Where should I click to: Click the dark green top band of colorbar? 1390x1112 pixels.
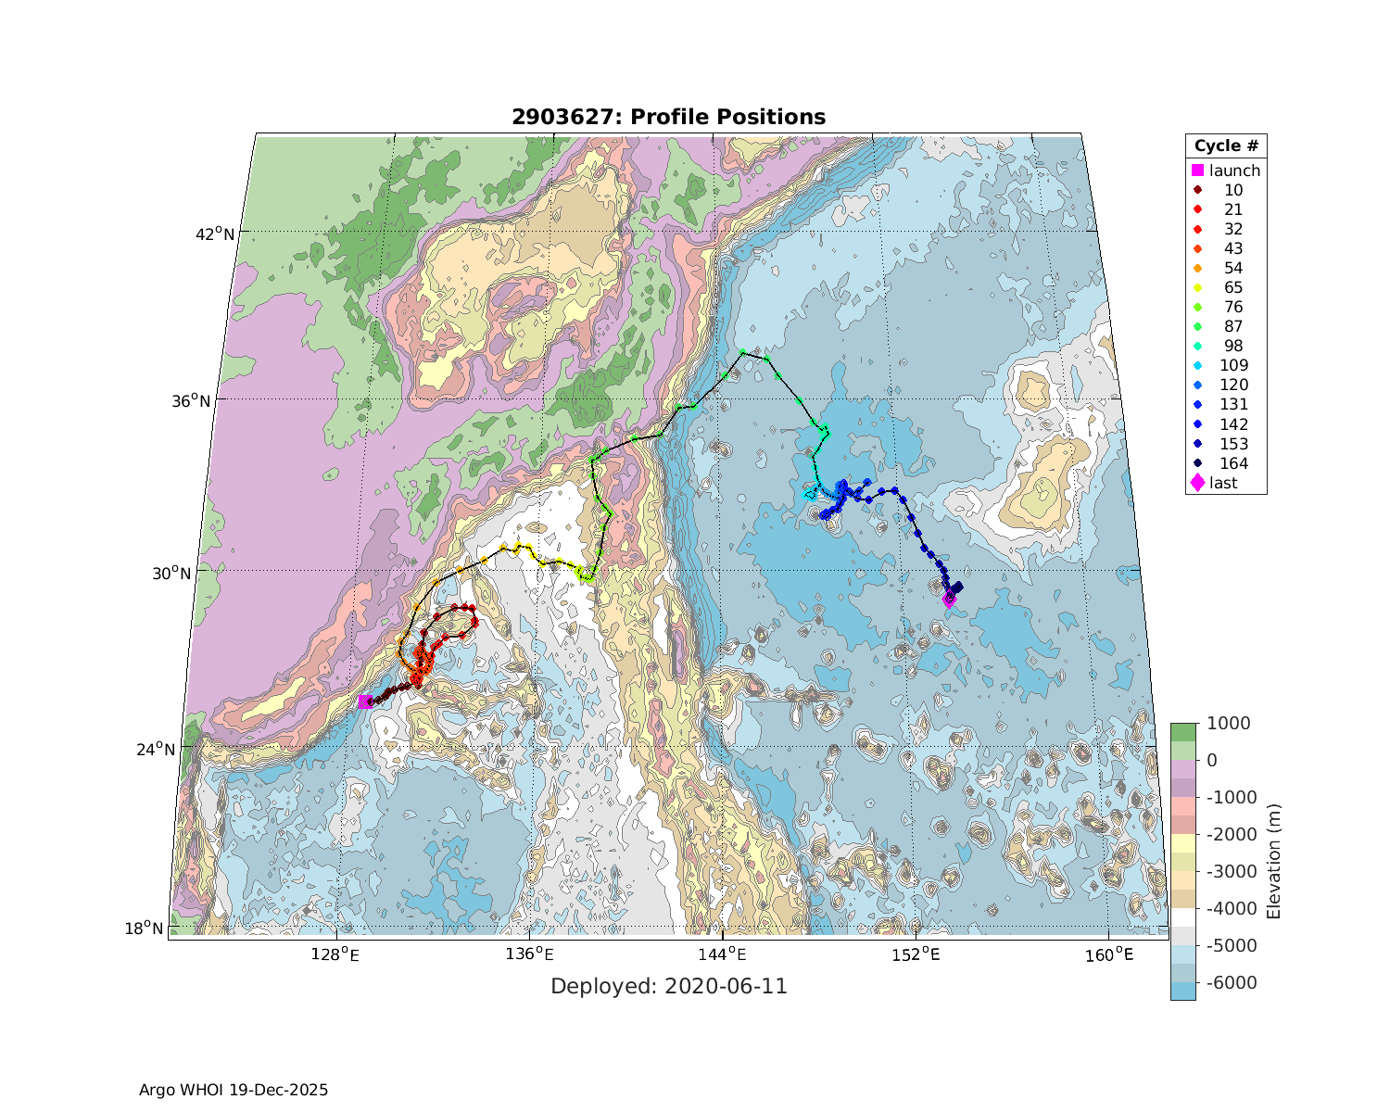[1182, 732]
